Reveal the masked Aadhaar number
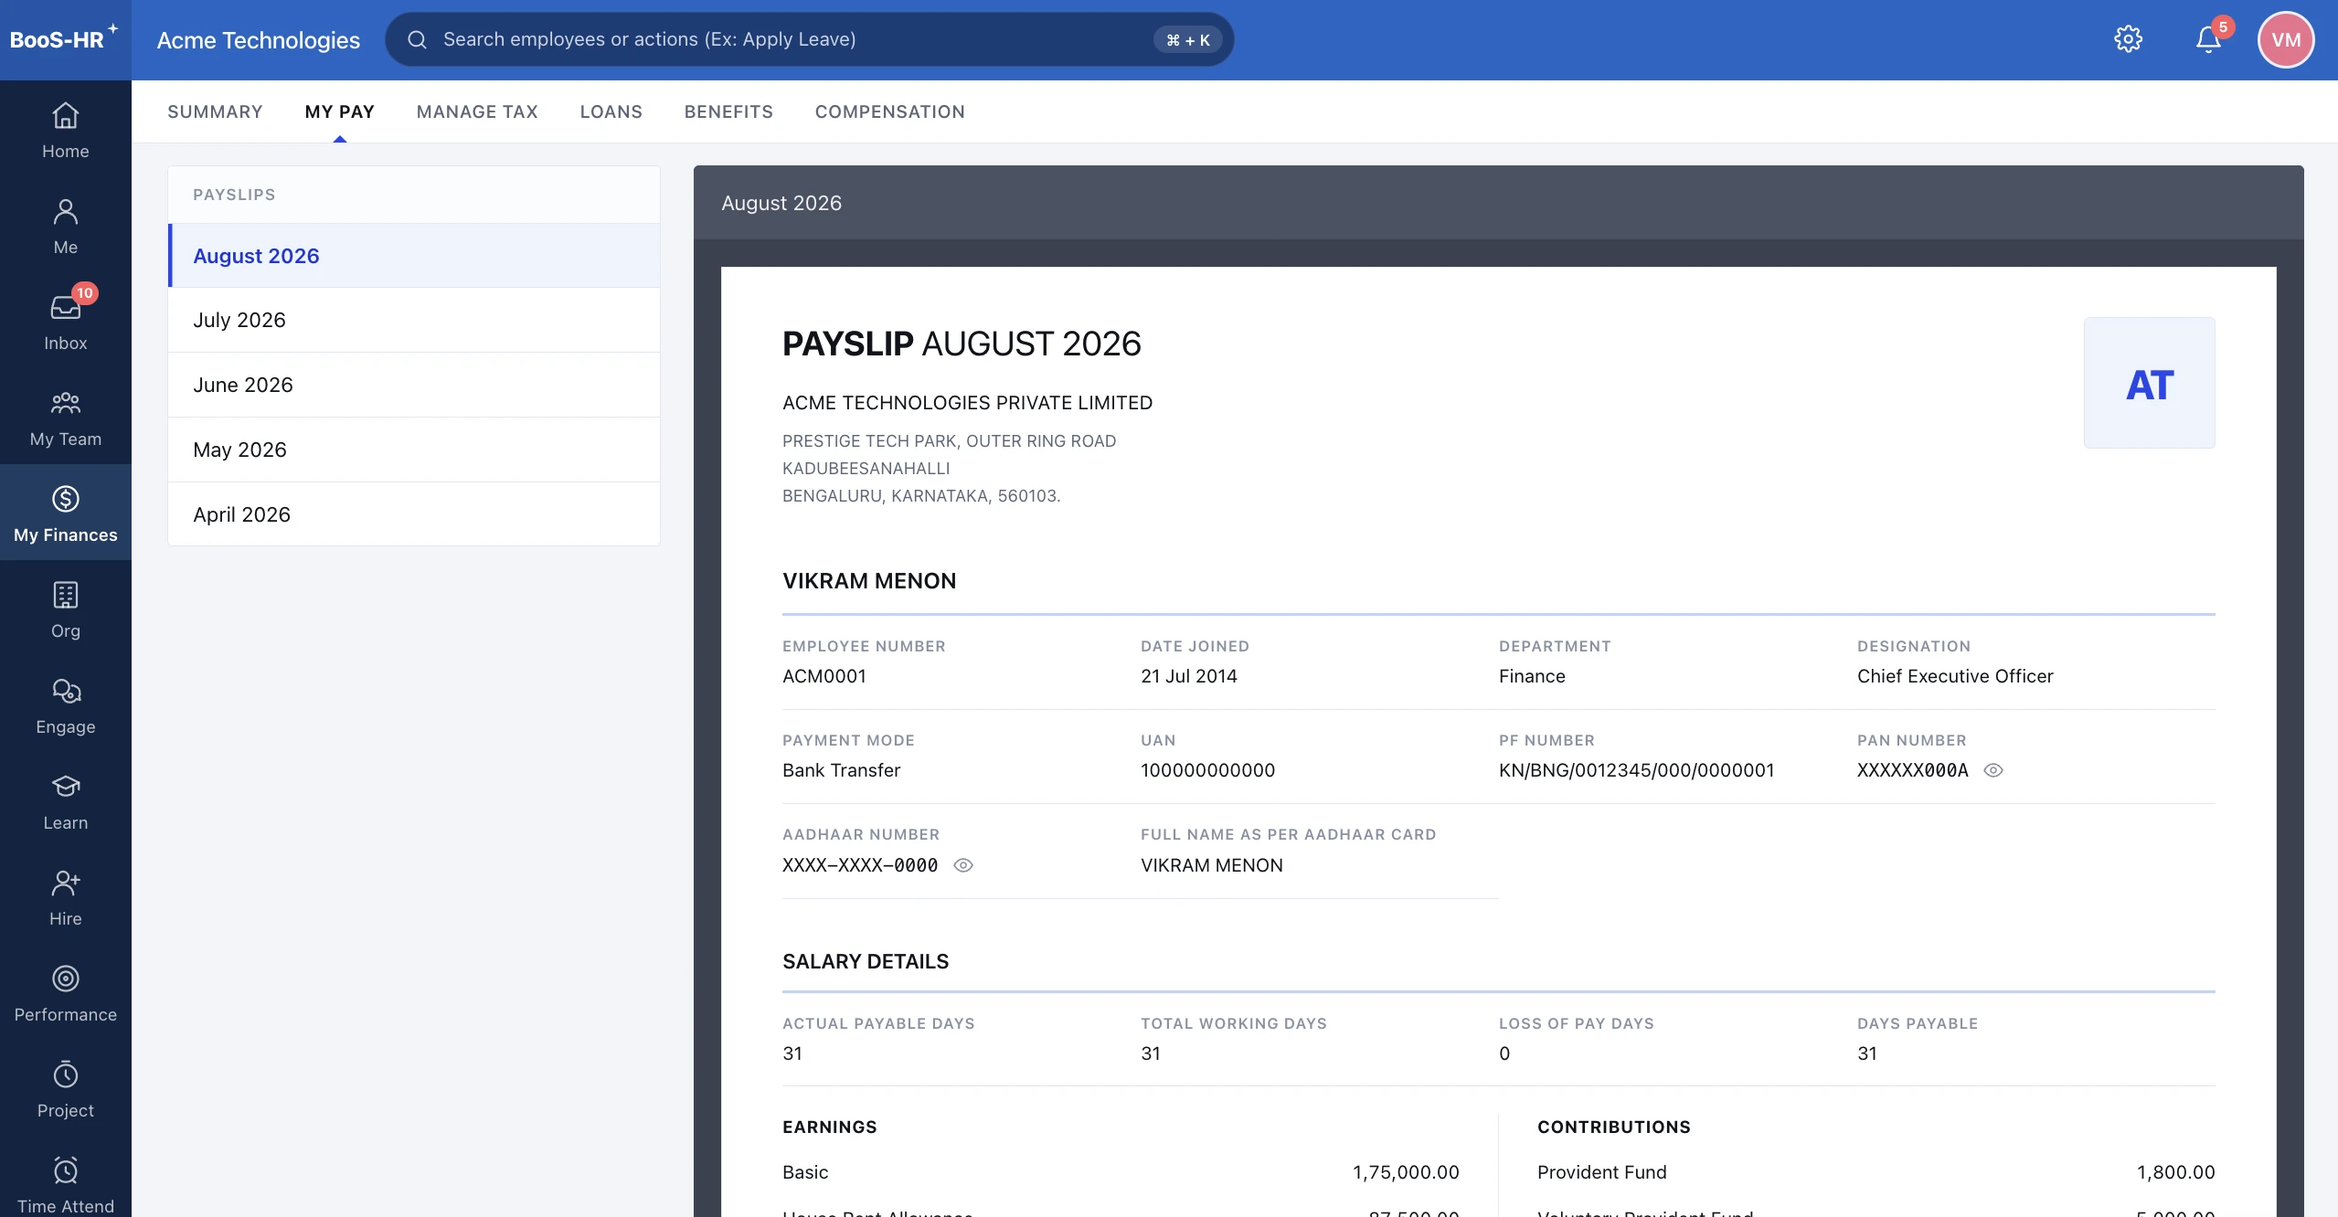The width and height of the screenshot is (2338, 1217). pos(963,865)
